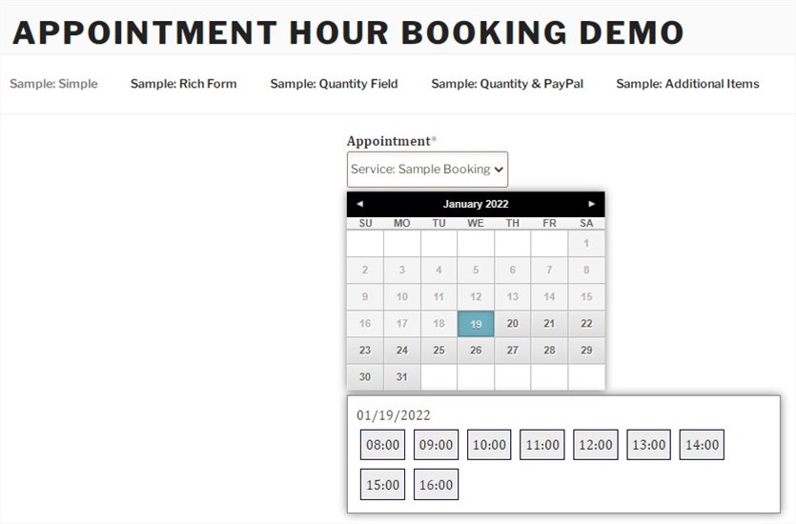Select the 09:00 time slot

point(436,445)
